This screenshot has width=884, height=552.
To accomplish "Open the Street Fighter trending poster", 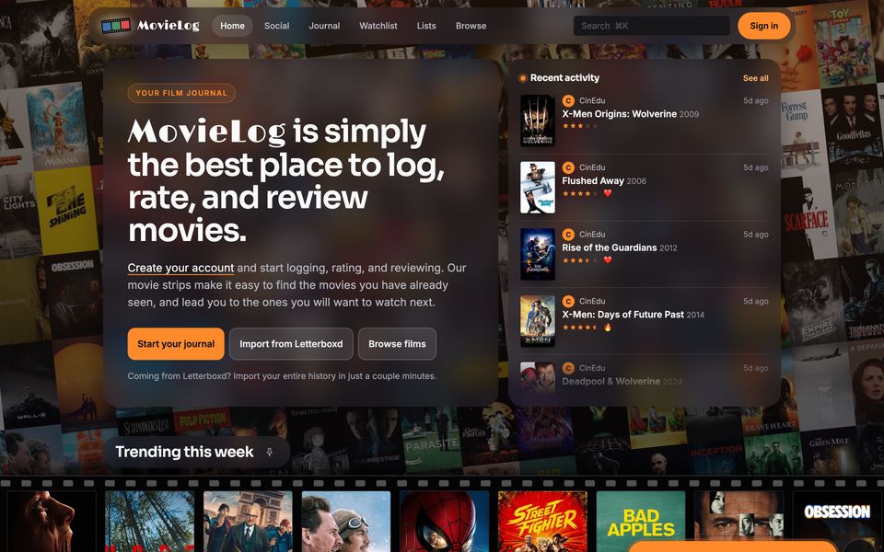I will 542,522.
